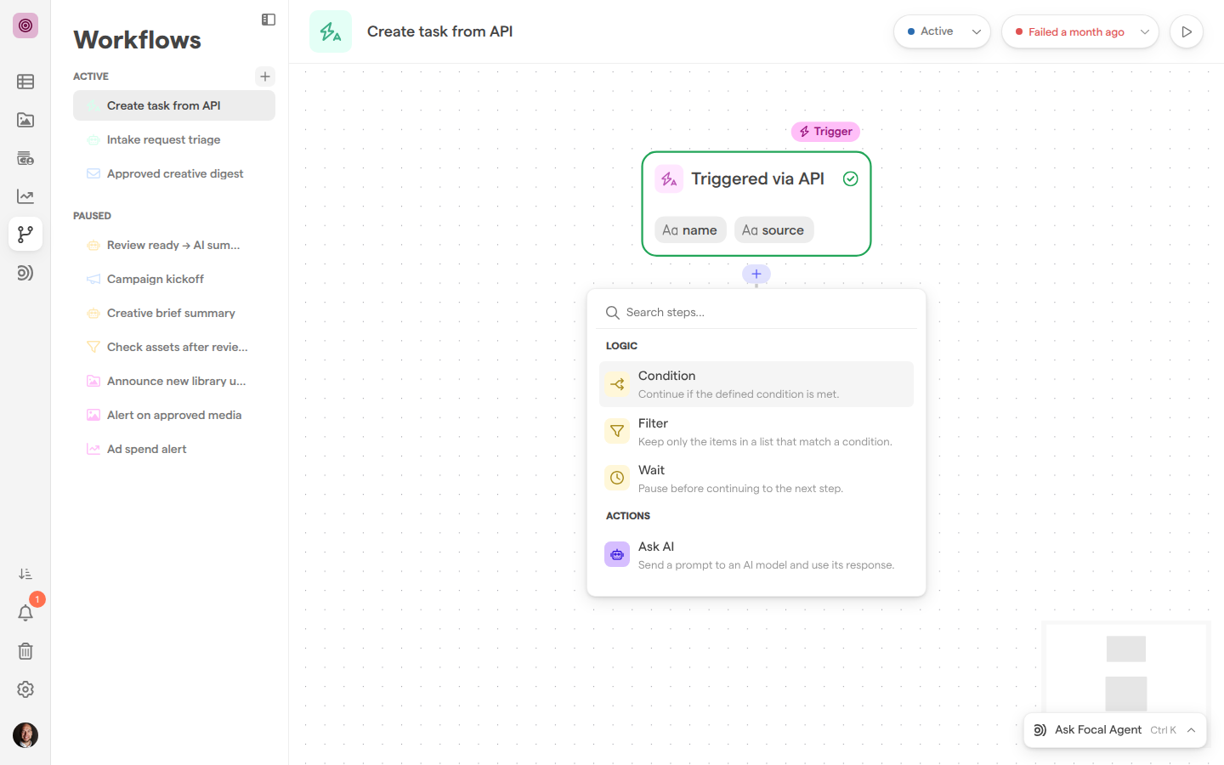The height and width of the screenshot is (765, 1224).
Task: Click the 'name' field chip on the trigger
Action: (x=690, y=229)
